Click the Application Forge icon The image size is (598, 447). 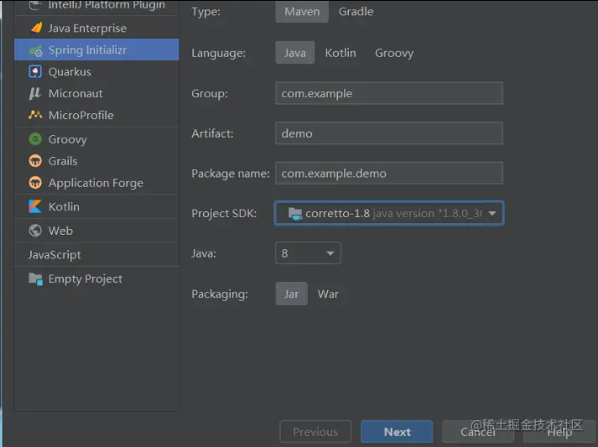click(35, 183)
